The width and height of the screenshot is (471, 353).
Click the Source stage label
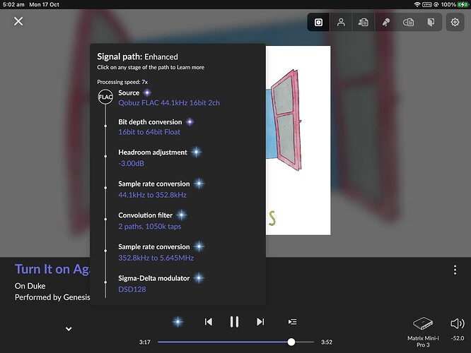pyautogui.click(x=129, y=92)
